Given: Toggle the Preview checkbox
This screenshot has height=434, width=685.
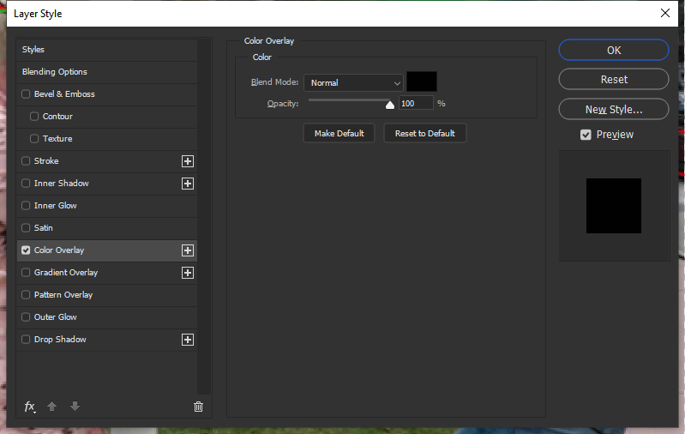Looking at the screenshot, I should pyautogui.click(x=586, y=135).
